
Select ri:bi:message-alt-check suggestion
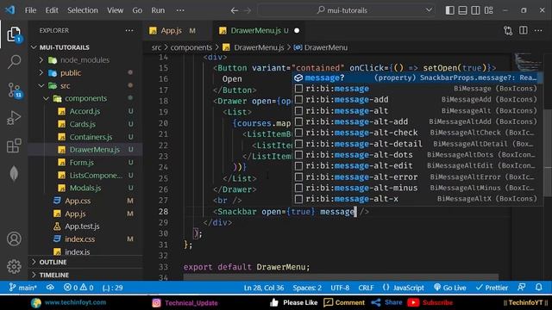click(x=417, y=133)
